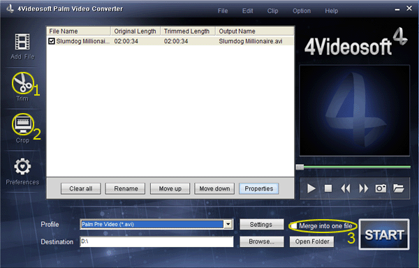Screen dimensions: 419x268
Task: Click the Clear all button
Action: (81, 188)
